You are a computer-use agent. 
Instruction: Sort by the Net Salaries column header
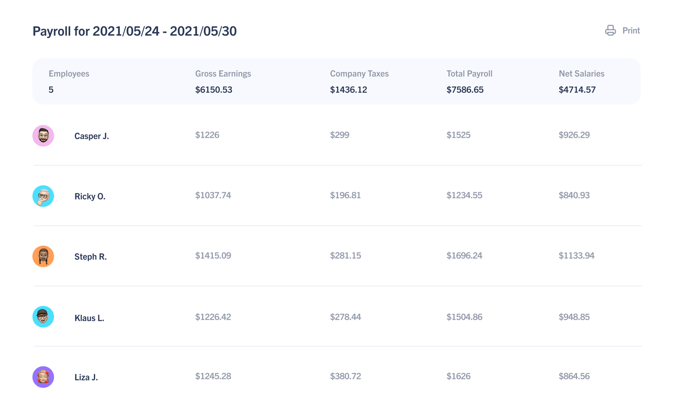point(581,73)
